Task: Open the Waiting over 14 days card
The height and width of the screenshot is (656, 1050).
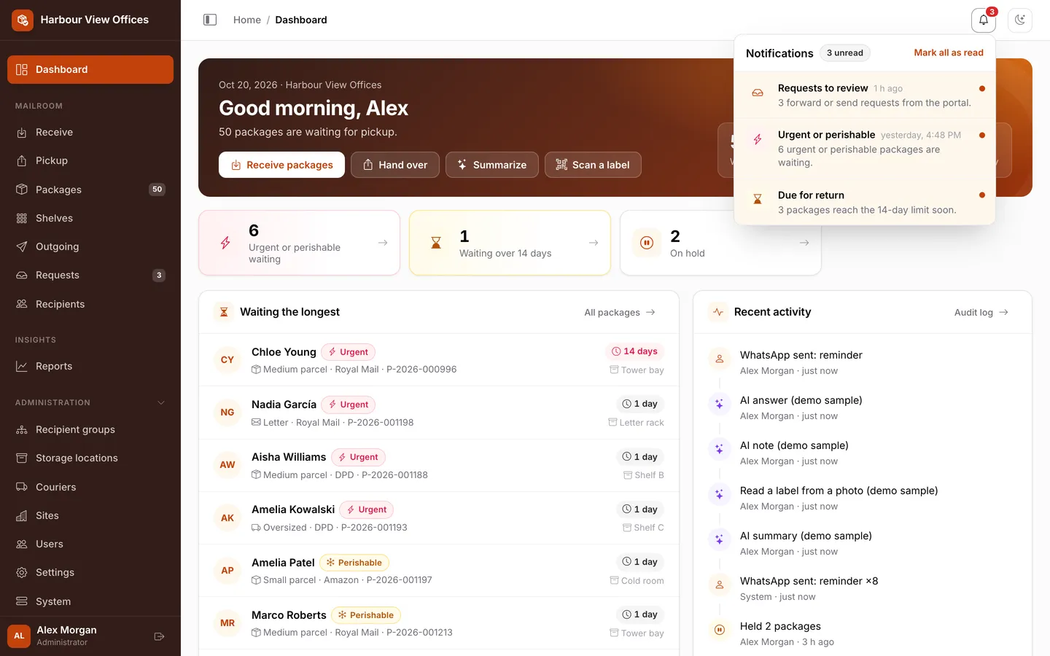Action: (510, 243)
